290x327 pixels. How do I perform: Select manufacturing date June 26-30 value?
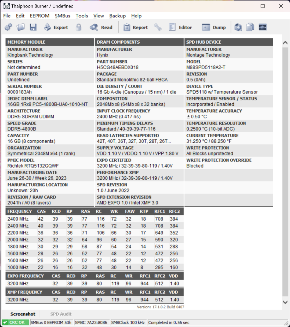(x=37, y=178)
